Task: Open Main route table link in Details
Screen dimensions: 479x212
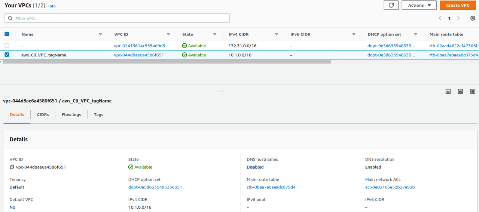Action: tap(271, 187)
